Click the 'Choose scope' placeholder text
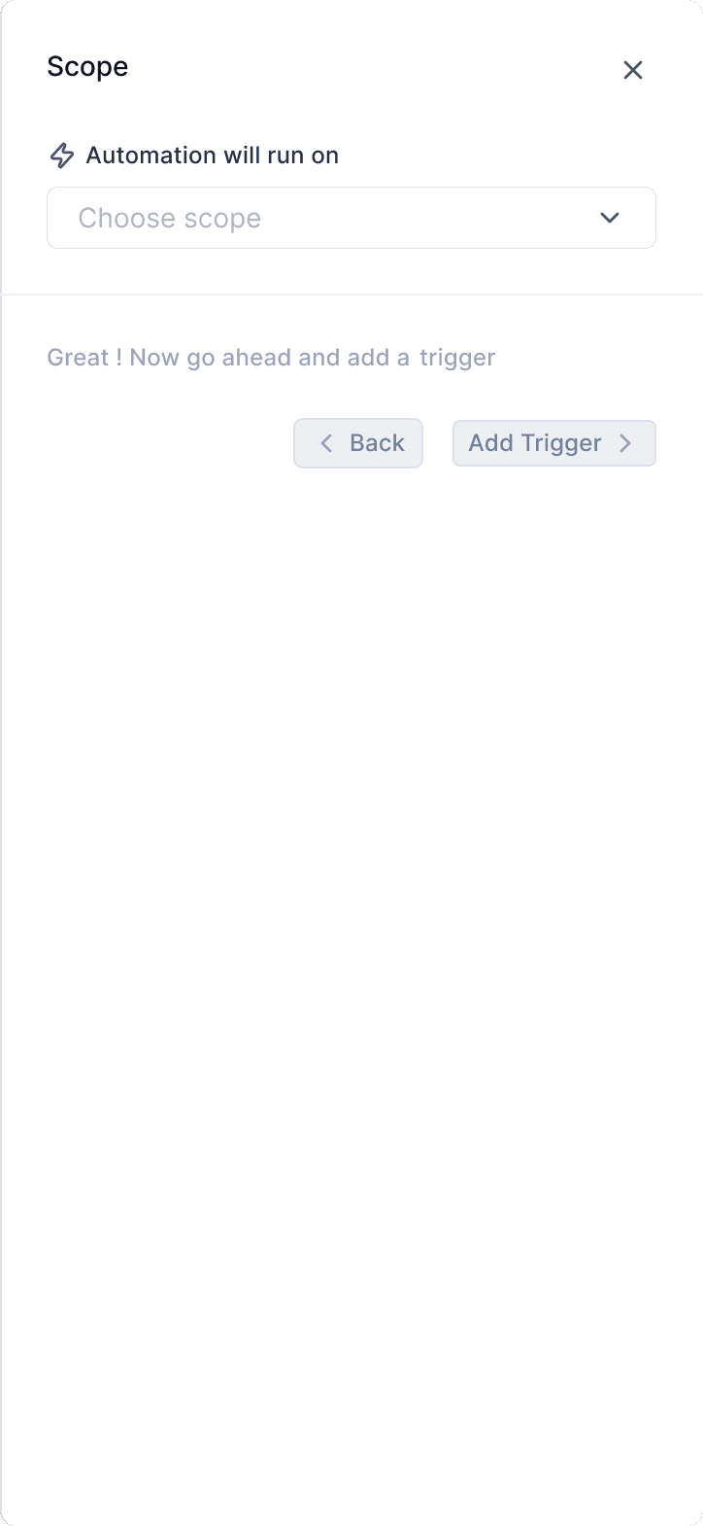The width and height of the screenshot is (703, 1526). coord(170,218)
